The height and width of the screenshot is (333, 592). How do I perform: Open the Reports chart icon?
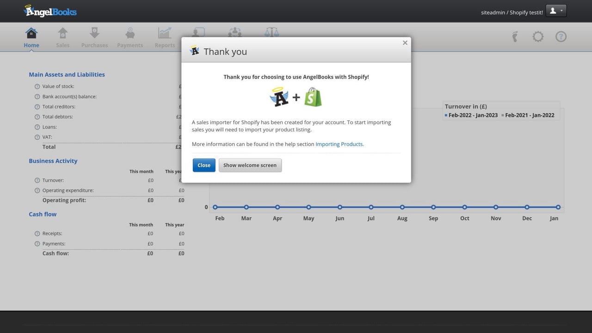pyautogui.click(x=165, y=33)
